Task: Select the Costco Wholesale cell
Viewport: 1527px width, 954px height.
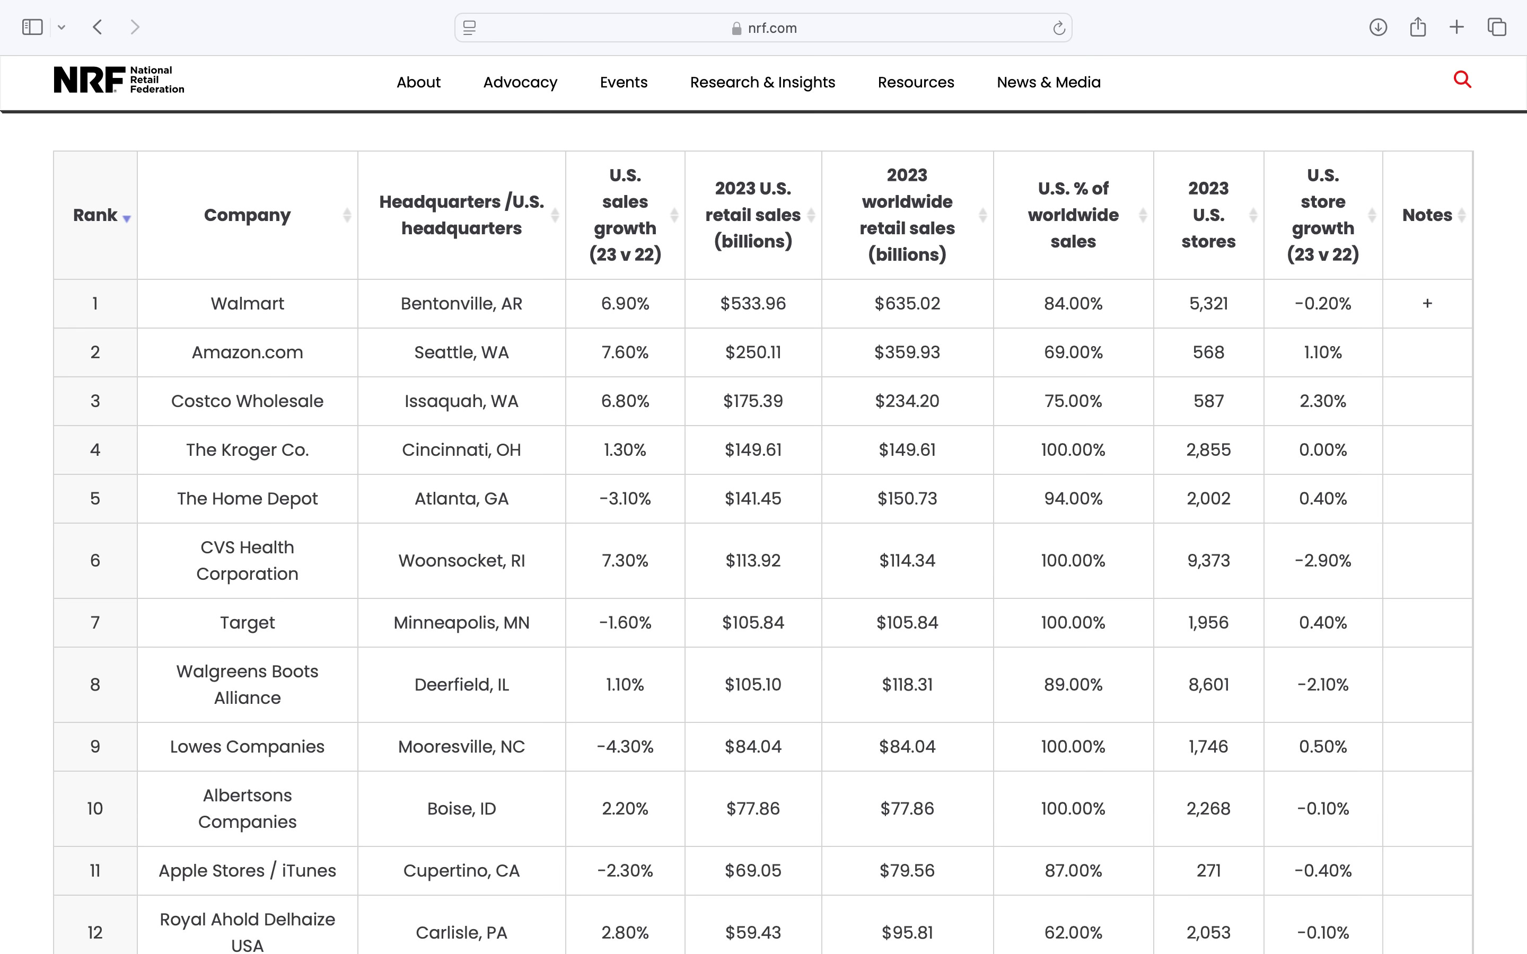Action: (248, 401)
